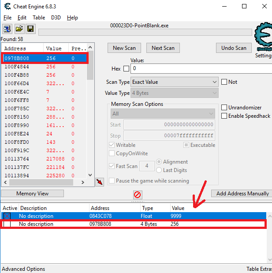
Task: Toggle the CopyOnWrite checkbox
Action: tap(112, 153)
